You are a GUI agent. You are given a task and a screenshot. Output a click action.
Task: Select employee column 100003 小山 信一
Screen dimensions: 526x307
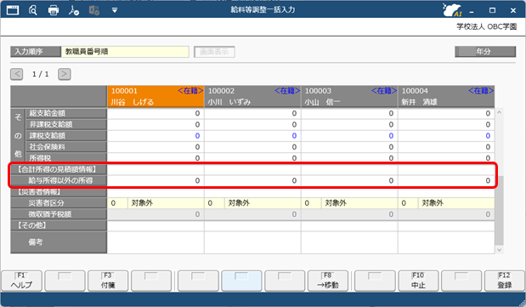tap(349, 96)
